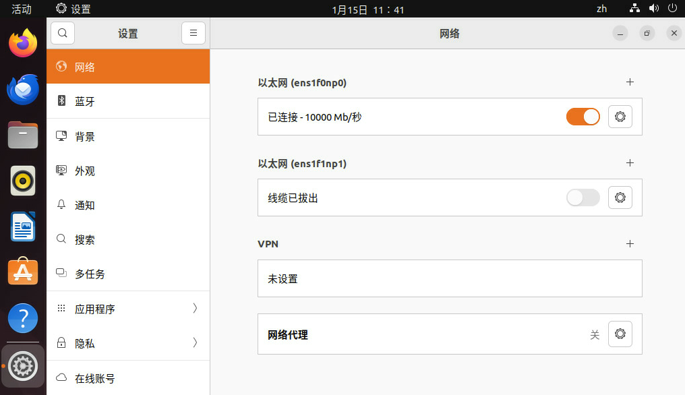Viewport: 685px width, 395px height.
Task: Launch Thunderbird mail from the dock
Action: click(x=23, y=89)
